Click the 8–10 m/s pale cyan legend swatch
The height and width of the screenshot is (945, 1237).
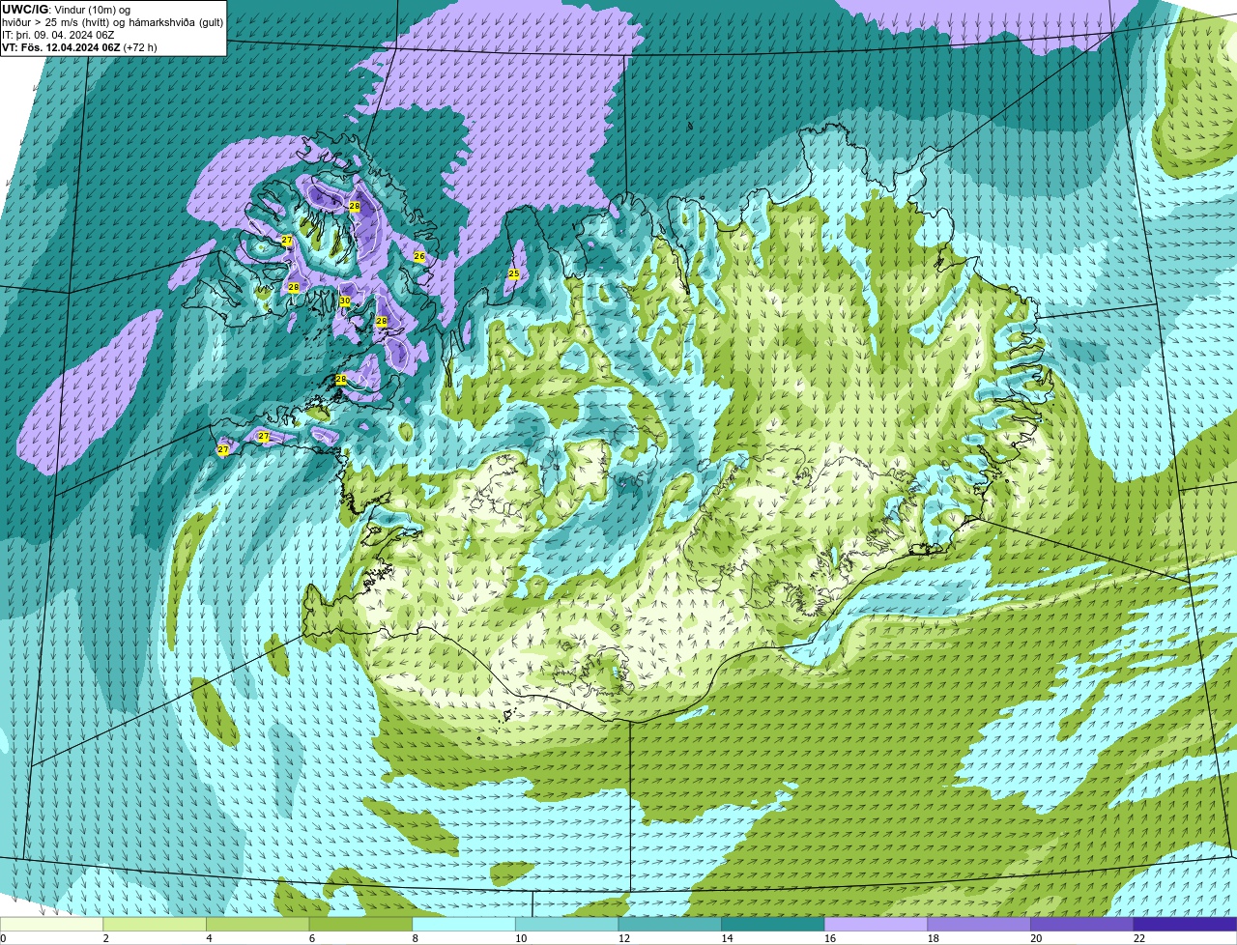(x=464, y=924)
